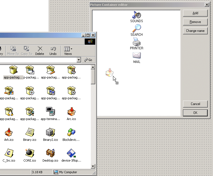Click the Desktop.ico file name label
The height and width of the screenshot is (176, 213).
coord(50,160)
